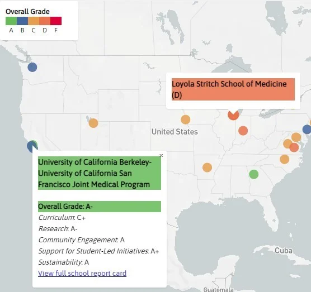Select the orange C grade legend swatch
The width and height of the screenshot is (311, 292).
click(34, 21)
